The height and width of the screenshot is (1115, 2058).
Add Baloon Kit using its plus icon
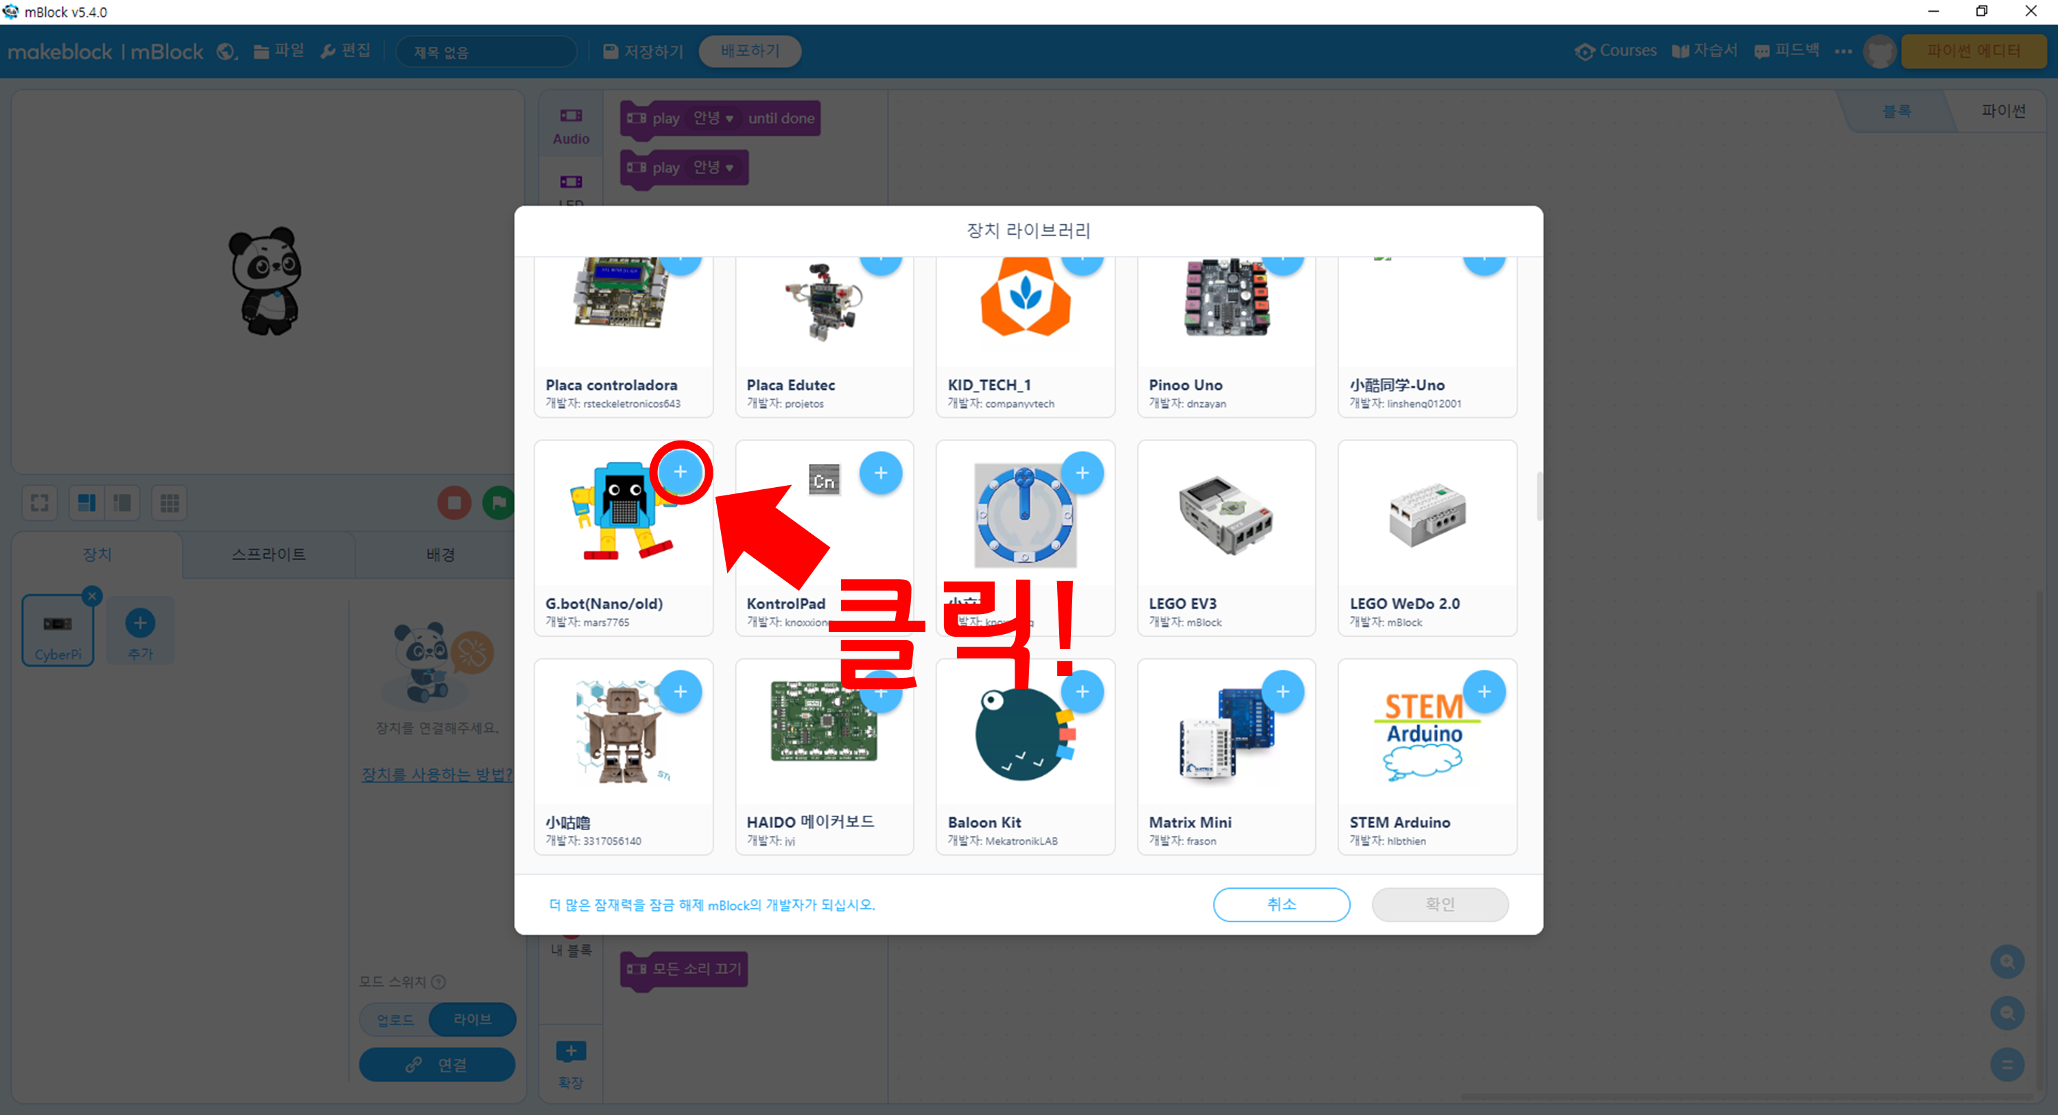point(1082,692)
